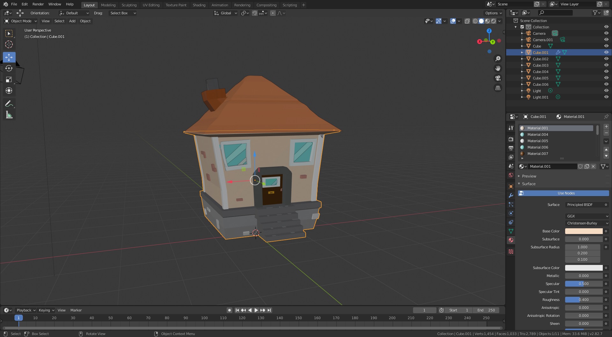Open the Select Box drag mode dropdown
612x337 pixels.
[122, 13]
